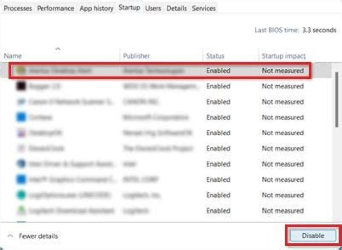The image size is (342, 250).
Task: Click the vertical scrollbar of startup list
Action: 336,100
